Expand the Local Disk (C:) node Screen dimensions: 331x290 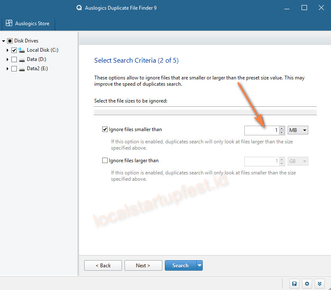pos(8,50)
